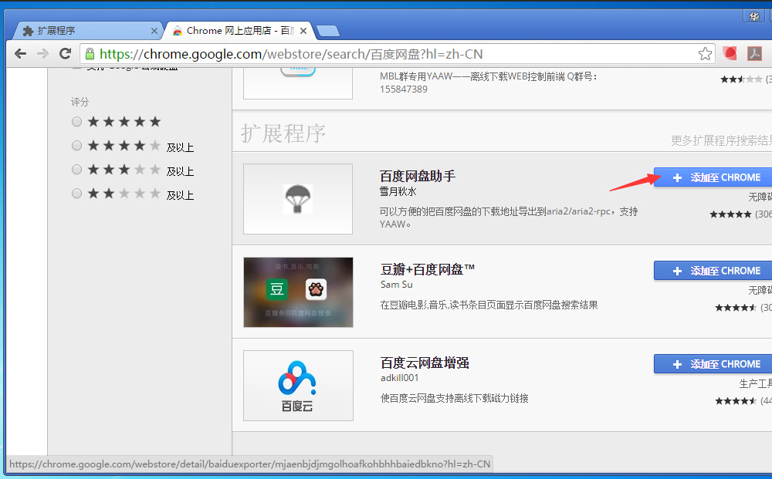Viewport: 772px width, 479px height.
Task: Click the HTTPS padlock in the address bar
Action: tap(91, 54)
